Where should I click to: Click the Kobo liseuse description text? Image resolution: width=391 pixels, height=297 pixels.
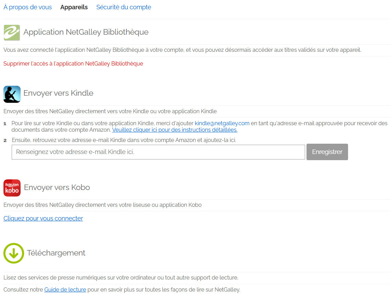point(102,205)
